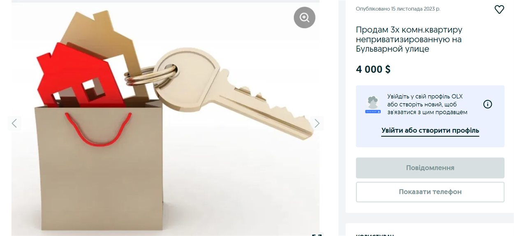
Task: Click the 'Увійдіть у свій профіль OLX' text
Action: point(425,97)
